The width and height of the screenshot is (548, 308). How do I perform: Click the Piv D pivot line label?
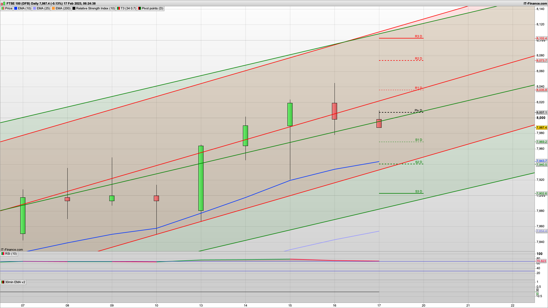pyautogui.click(x=418, y=111)
